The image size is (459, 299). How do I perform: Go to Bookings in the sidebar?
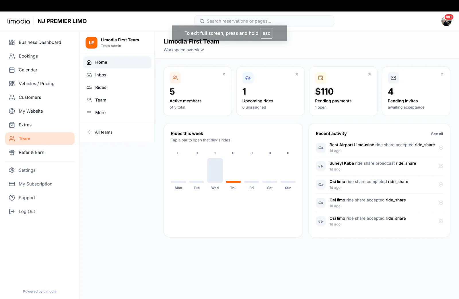pyautogui.click(x=40, y=56)
